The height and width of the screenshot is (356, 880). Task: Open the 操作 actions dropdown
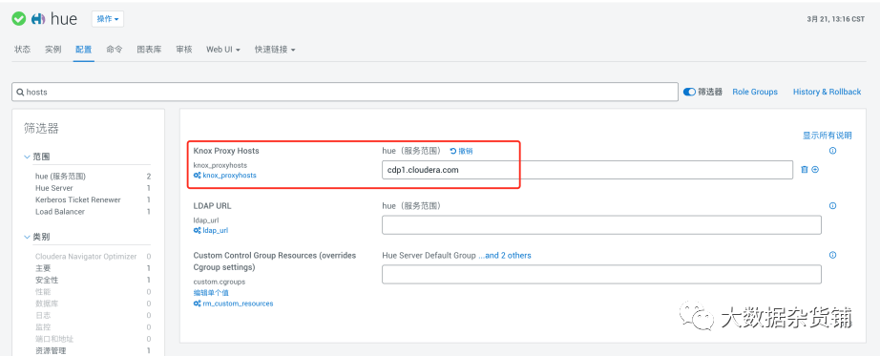(108, 19)
